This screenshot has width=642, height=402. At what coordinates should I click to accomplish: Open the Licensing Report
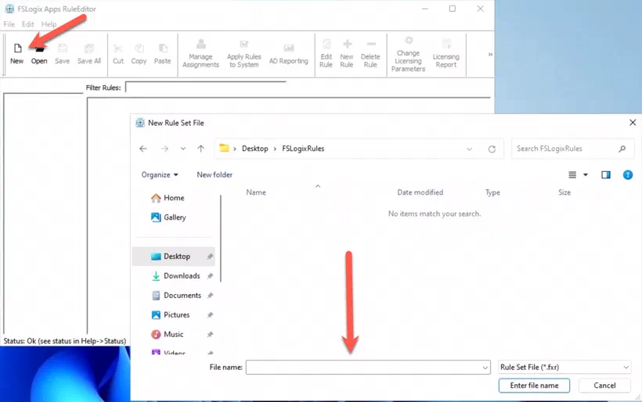(446, 53)
